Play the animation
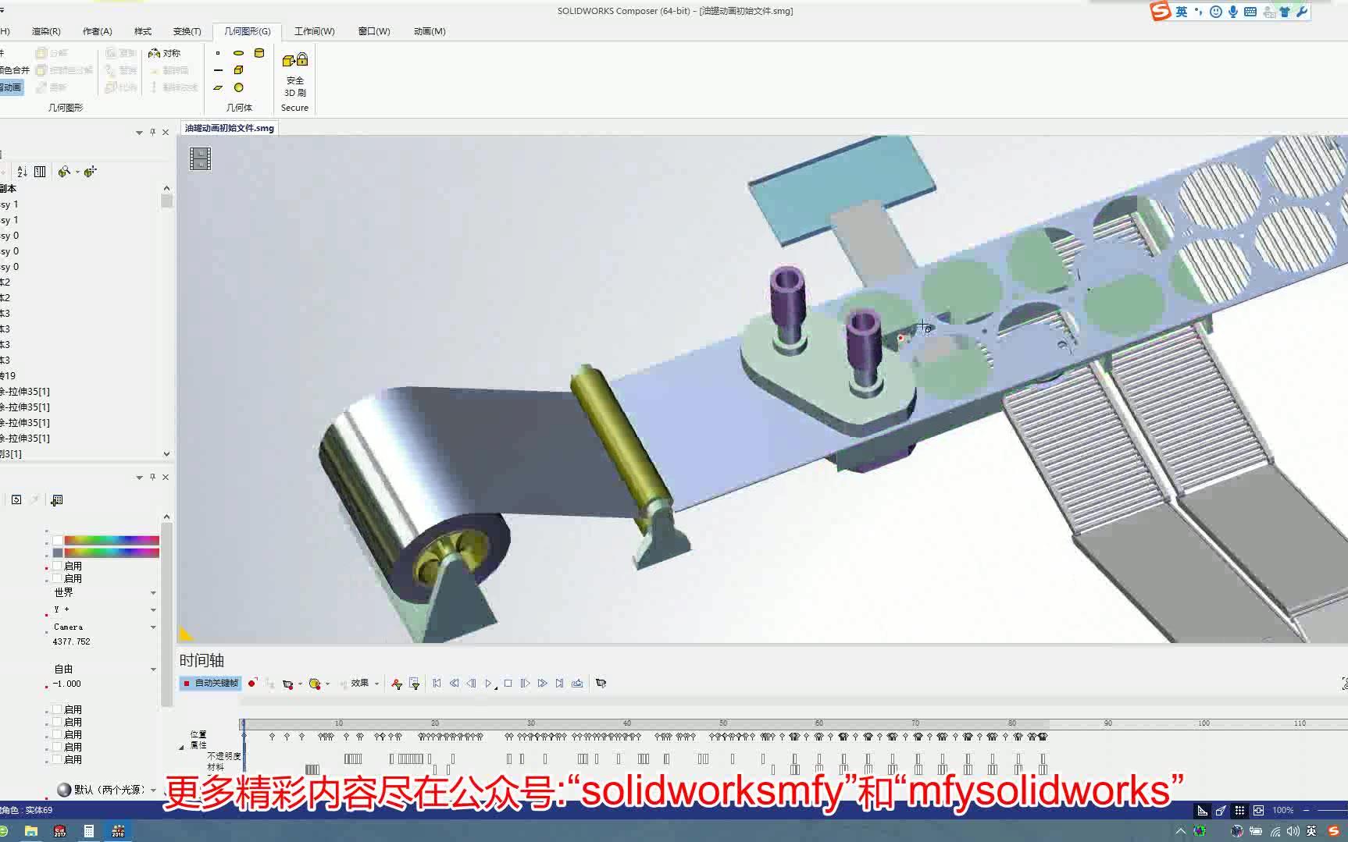 tap(489, 683)
